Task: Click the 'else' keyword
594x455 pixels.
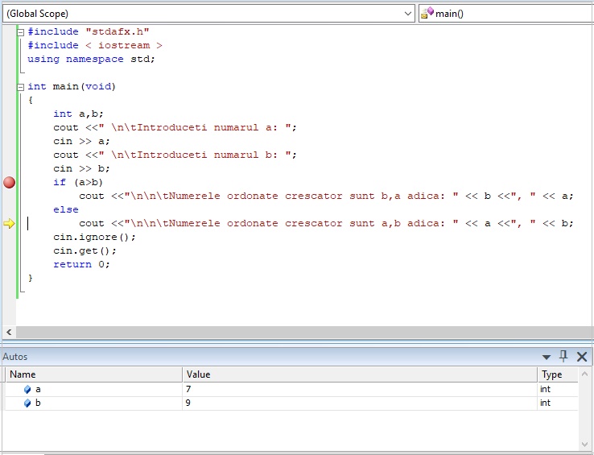Action: 66,209
